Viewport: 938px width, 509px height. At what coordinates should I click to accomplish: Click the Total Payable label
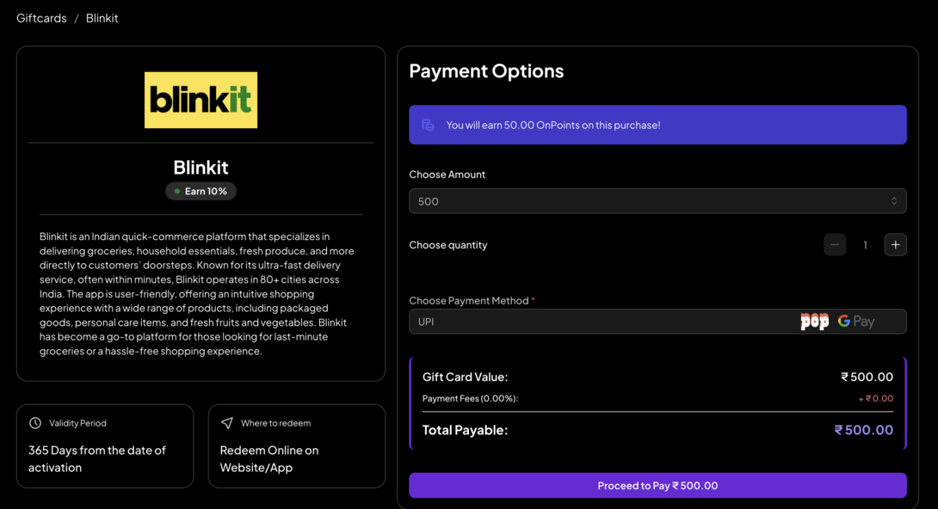tap(465, 430)
